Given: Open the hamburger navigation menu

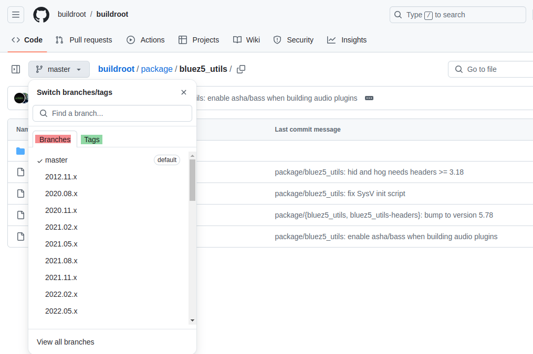Looking at the screenshot, I should 16,15.
